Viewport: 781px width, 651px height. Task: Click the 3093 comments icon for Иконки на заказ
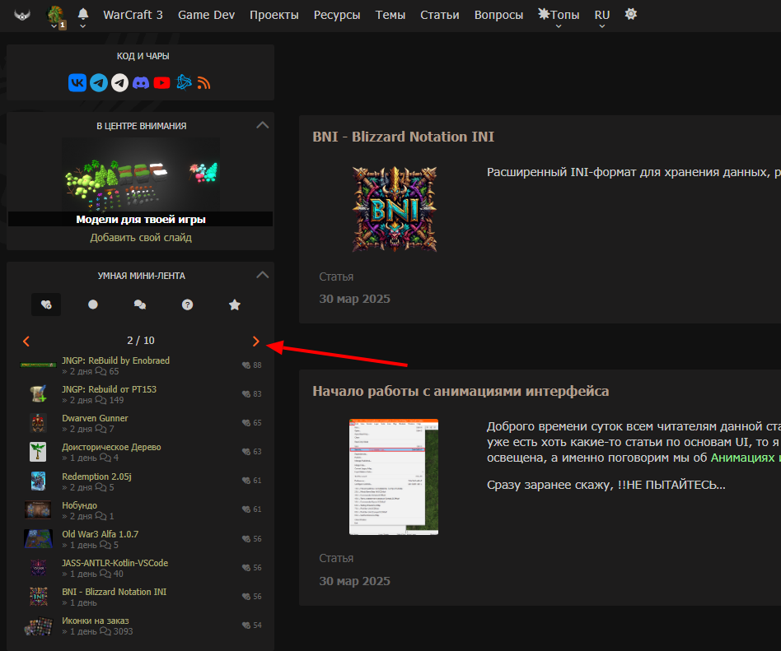tap(105, 631)
